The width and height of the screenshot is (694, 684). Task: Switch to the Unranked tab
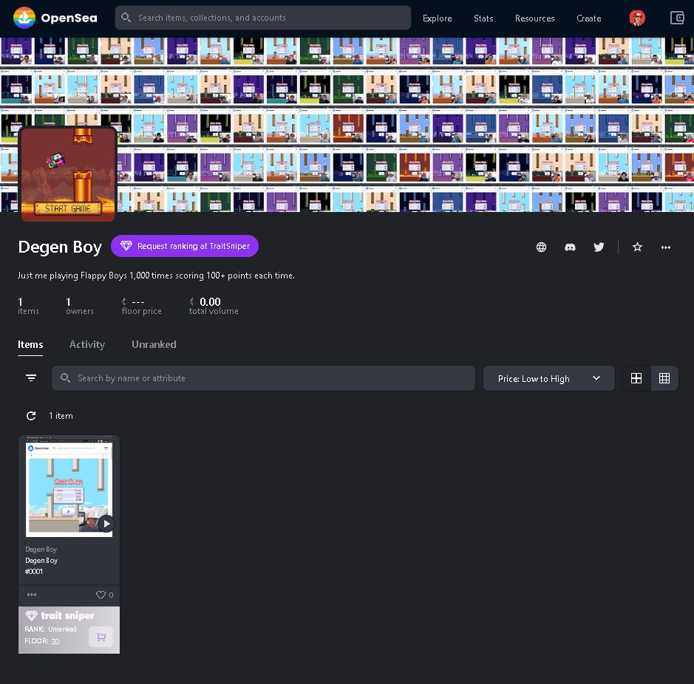(x=154, y=345)
